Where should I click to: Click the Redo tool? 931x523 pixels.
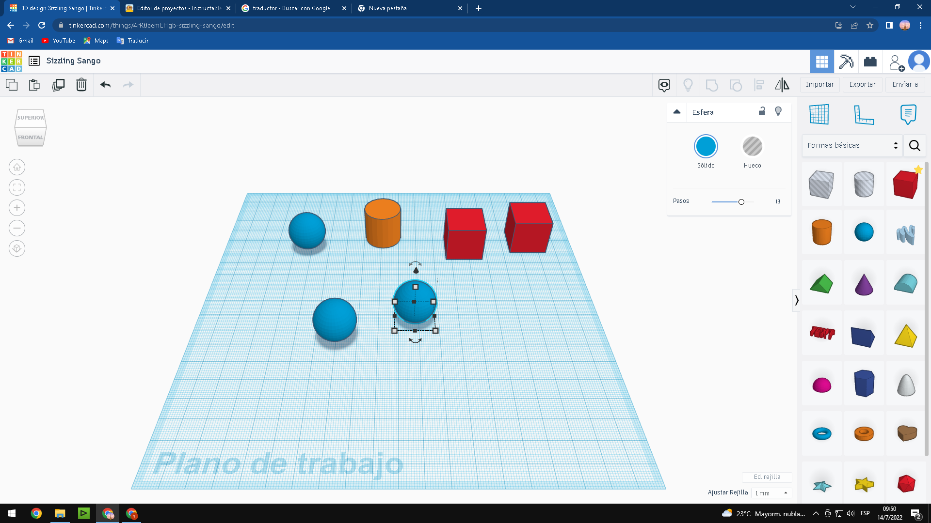click(x=128, y=84)
